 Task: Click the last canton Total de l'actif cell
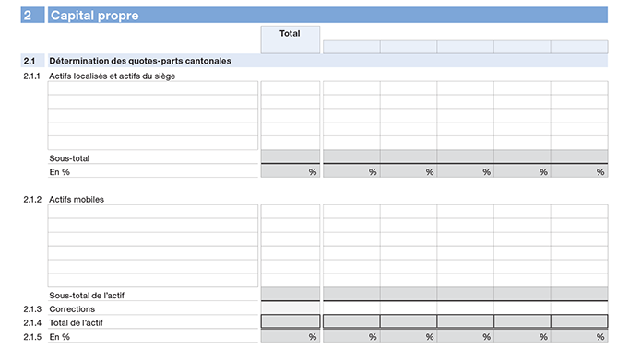[579, 321]
